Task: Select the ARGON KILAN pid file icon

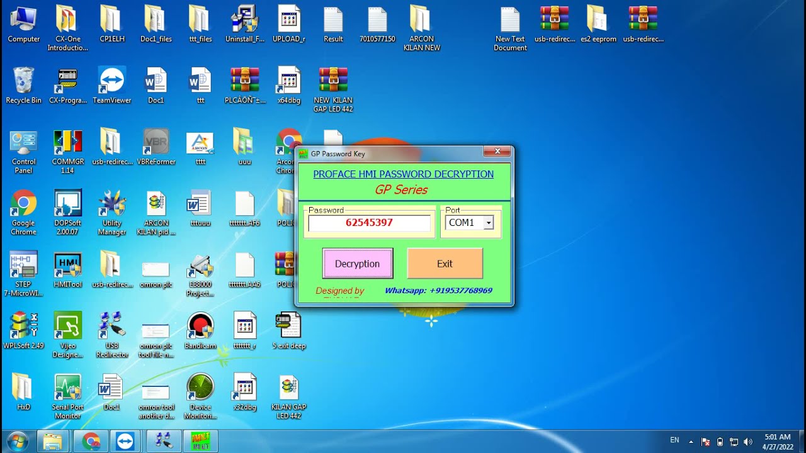Action: point(156,213)
